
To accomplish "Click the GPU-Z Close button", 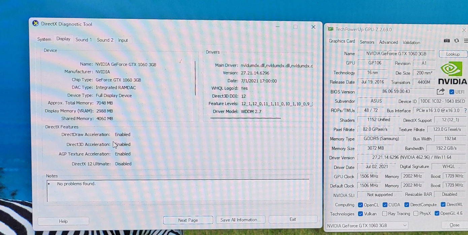I will tap(454, 225).
